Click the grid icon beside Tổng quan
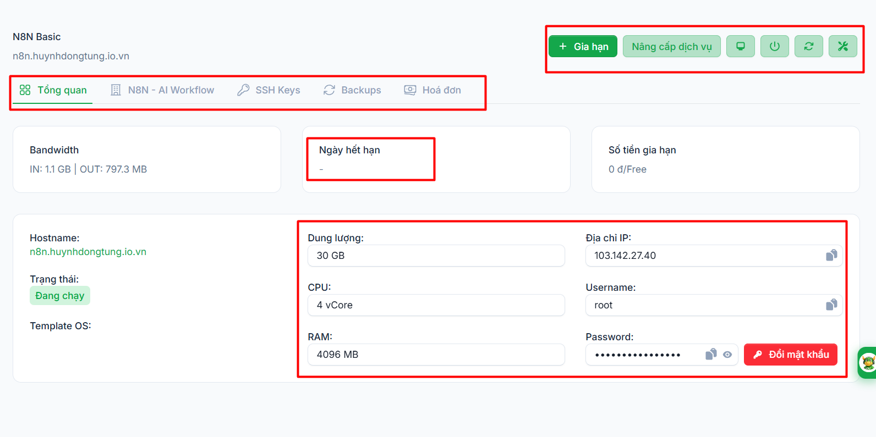 25,90
